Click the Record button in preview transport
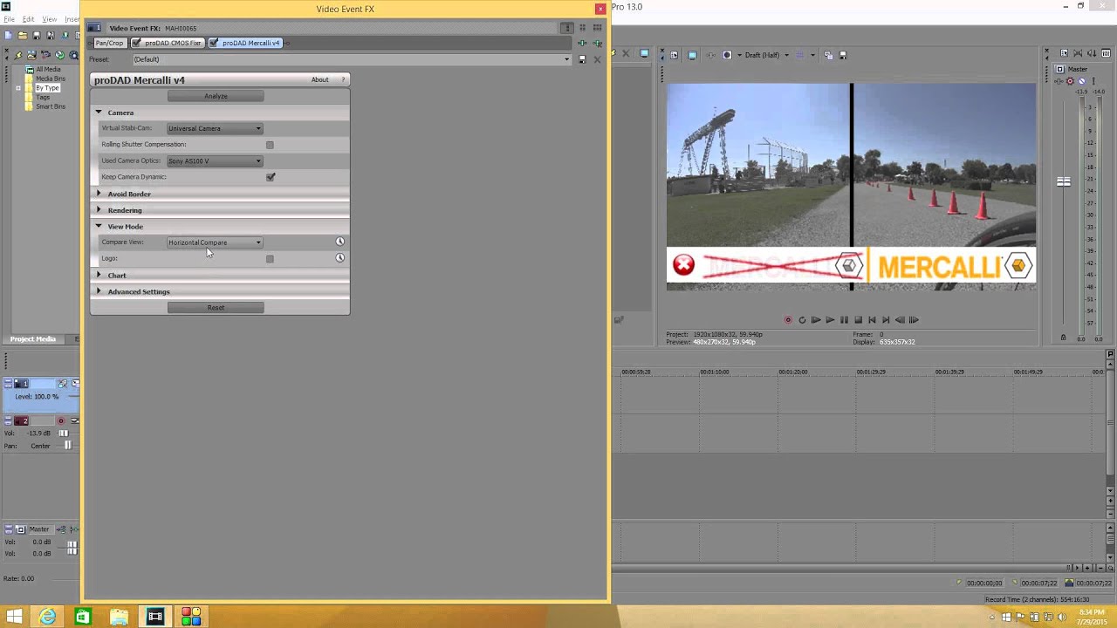 (788, 320)
